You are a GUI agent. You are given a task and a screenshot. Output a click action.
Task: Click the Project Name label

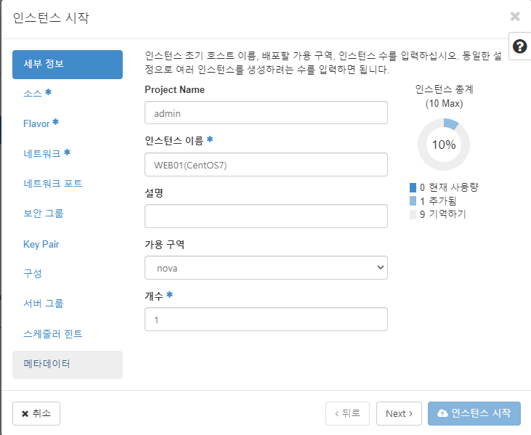(x=175, y=90)
